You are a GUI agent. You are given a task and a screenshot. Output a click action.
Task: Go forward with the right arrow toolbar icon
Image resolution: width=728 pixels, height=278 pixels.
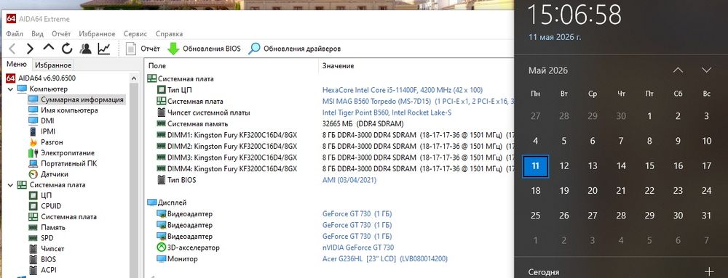pyautogui.click(x=30, y=49)
